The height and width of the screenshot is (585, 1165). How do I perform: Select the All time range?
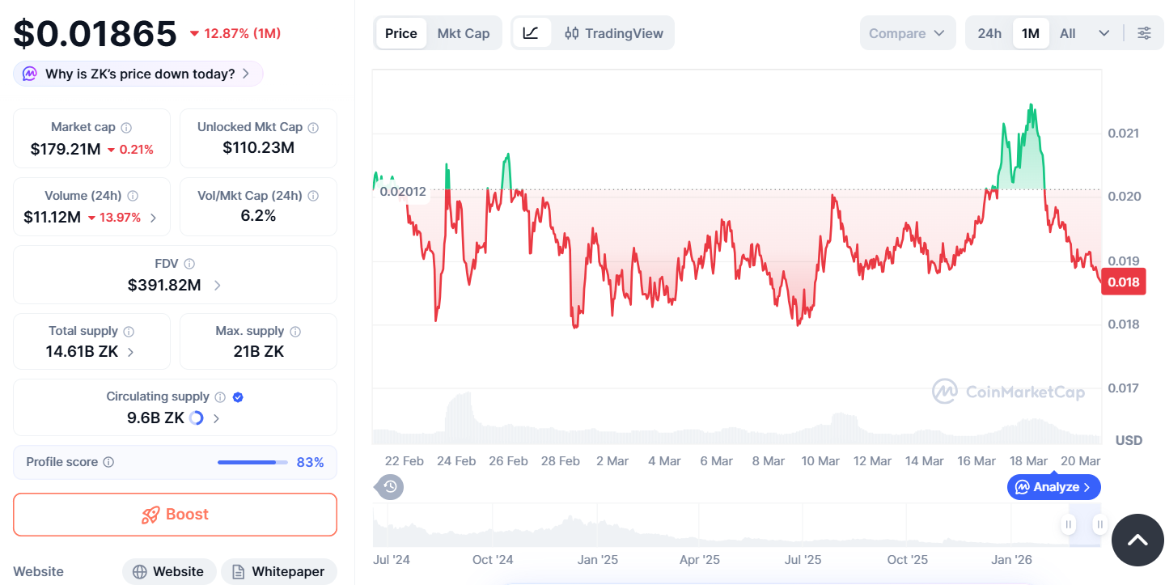pyautogui.click(x=1068, y=33)
